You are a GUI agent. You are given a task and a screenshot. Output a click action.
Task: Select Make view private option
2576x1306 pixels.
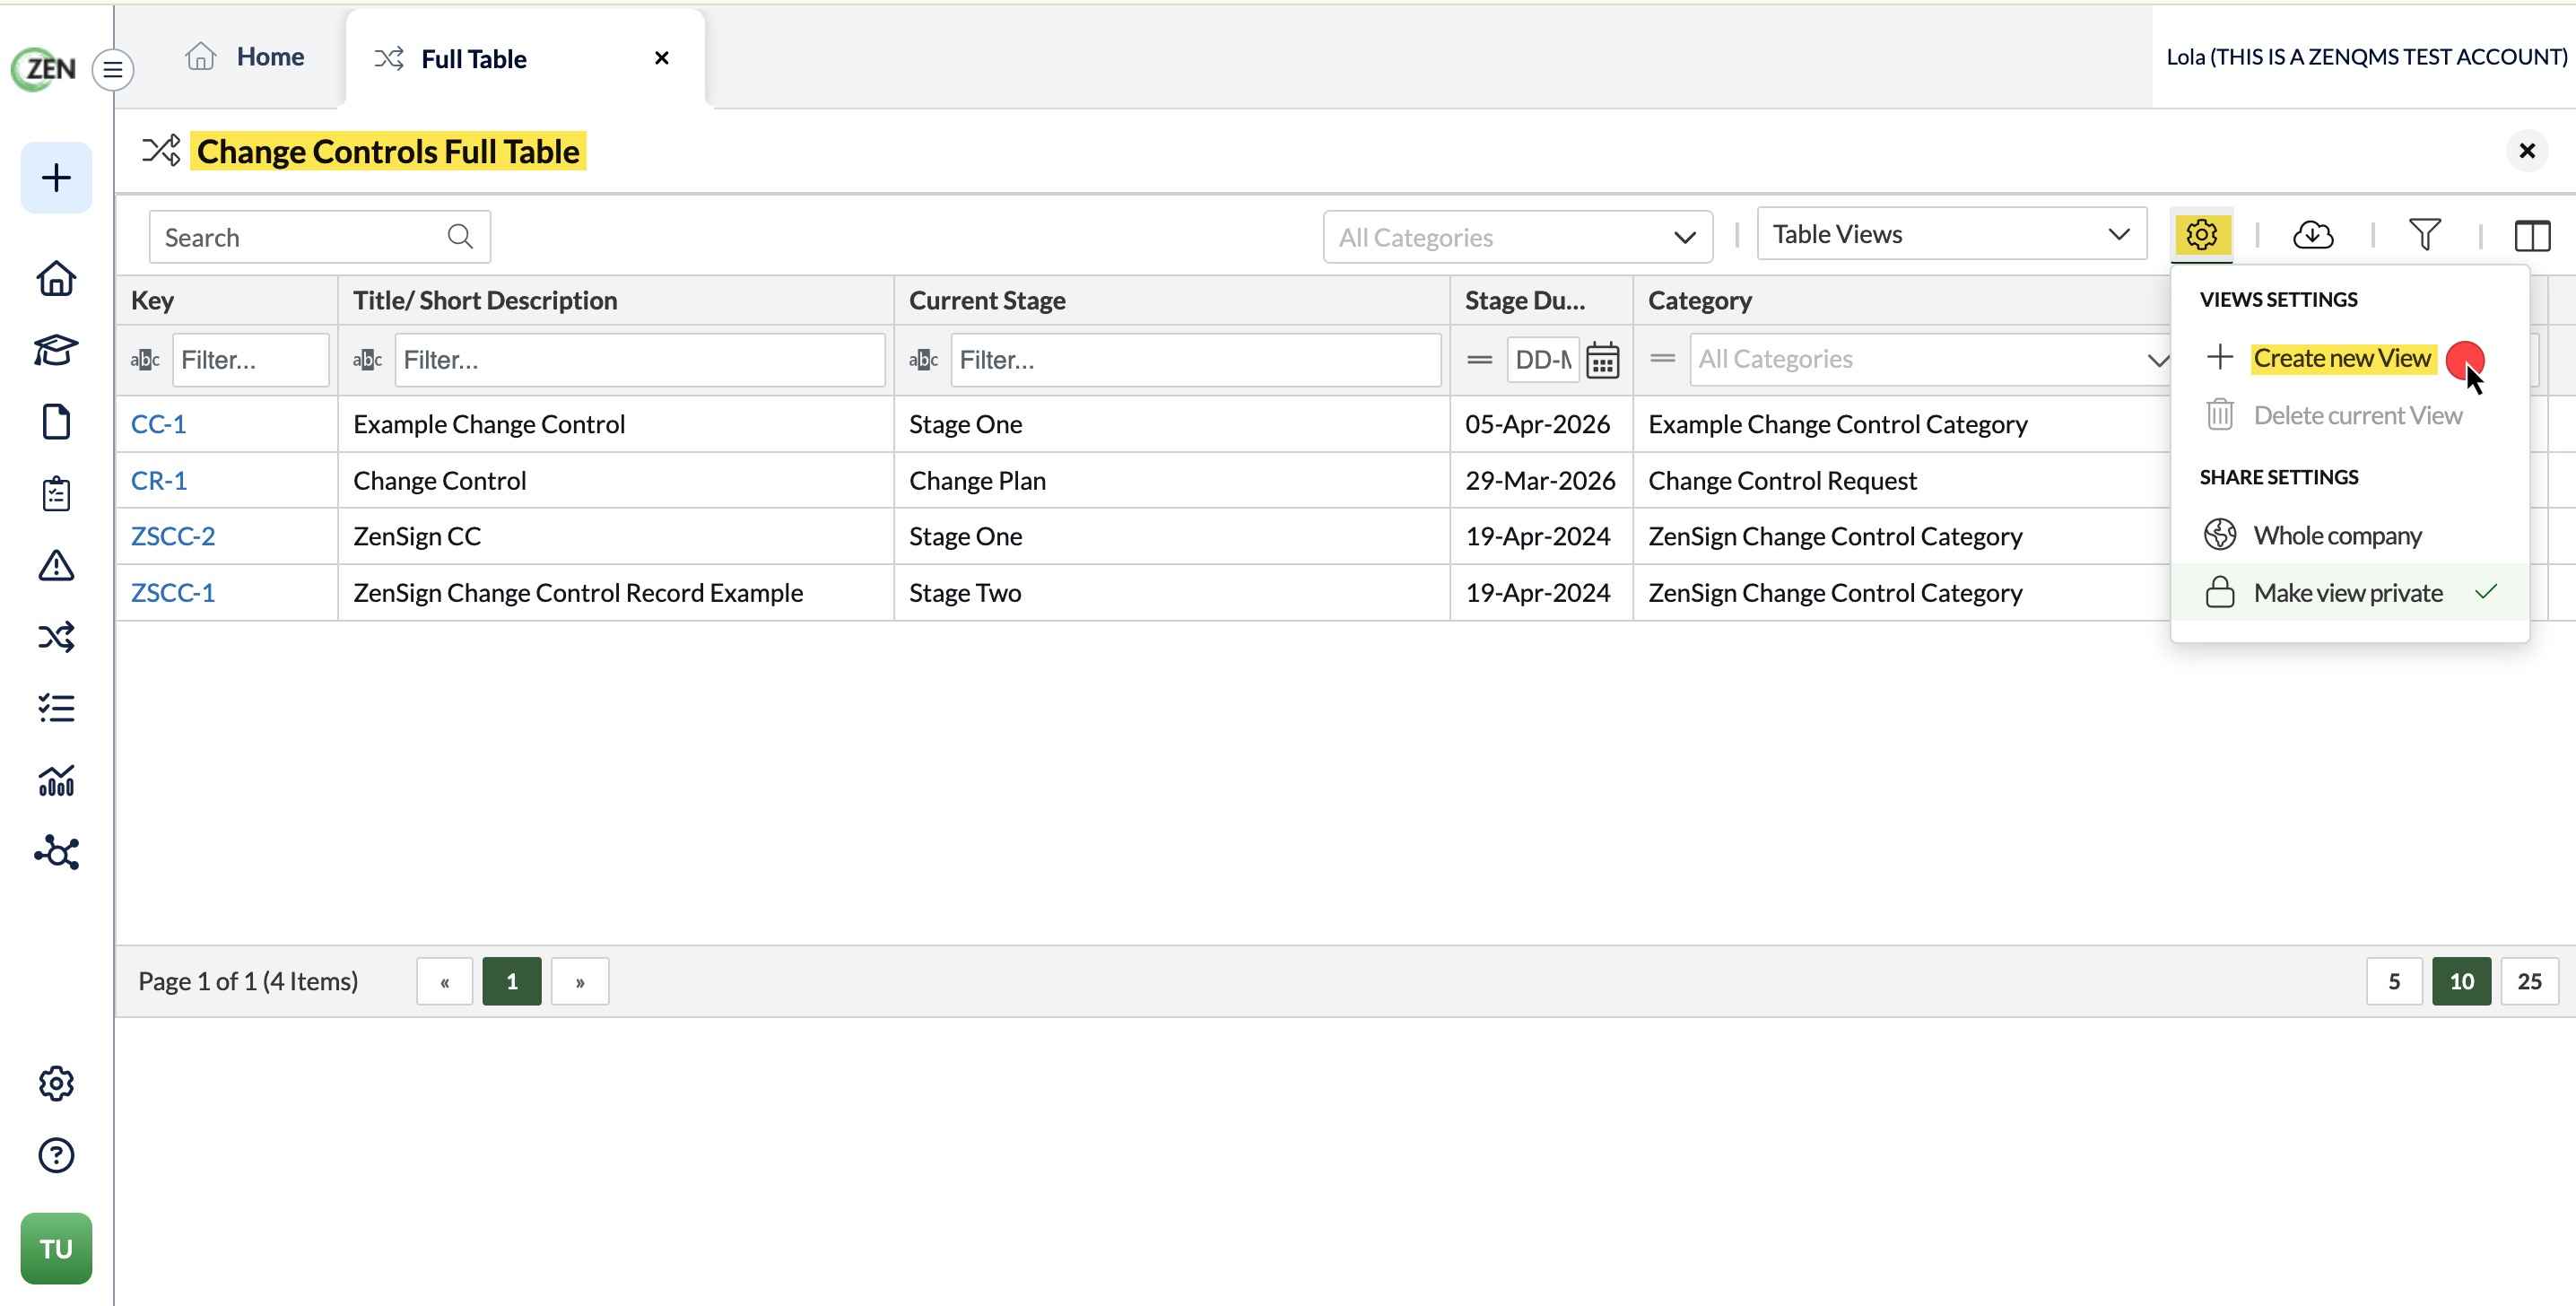coord(2349,593)
